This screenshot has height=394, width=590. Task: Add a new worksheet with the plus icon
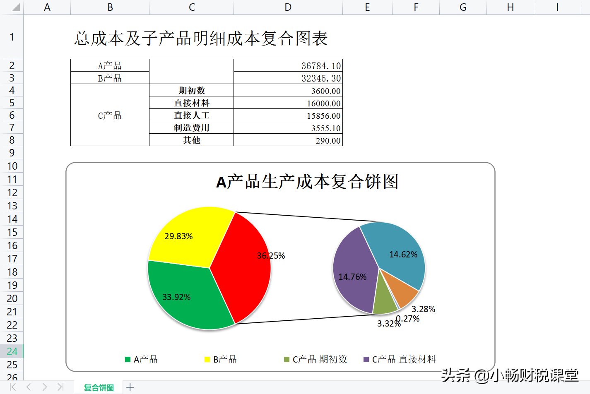130,387
